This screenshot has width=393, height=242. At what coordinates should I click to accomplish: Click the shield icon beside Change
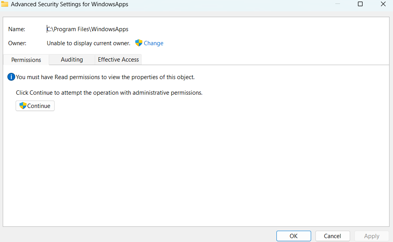[x=139, y=43]
